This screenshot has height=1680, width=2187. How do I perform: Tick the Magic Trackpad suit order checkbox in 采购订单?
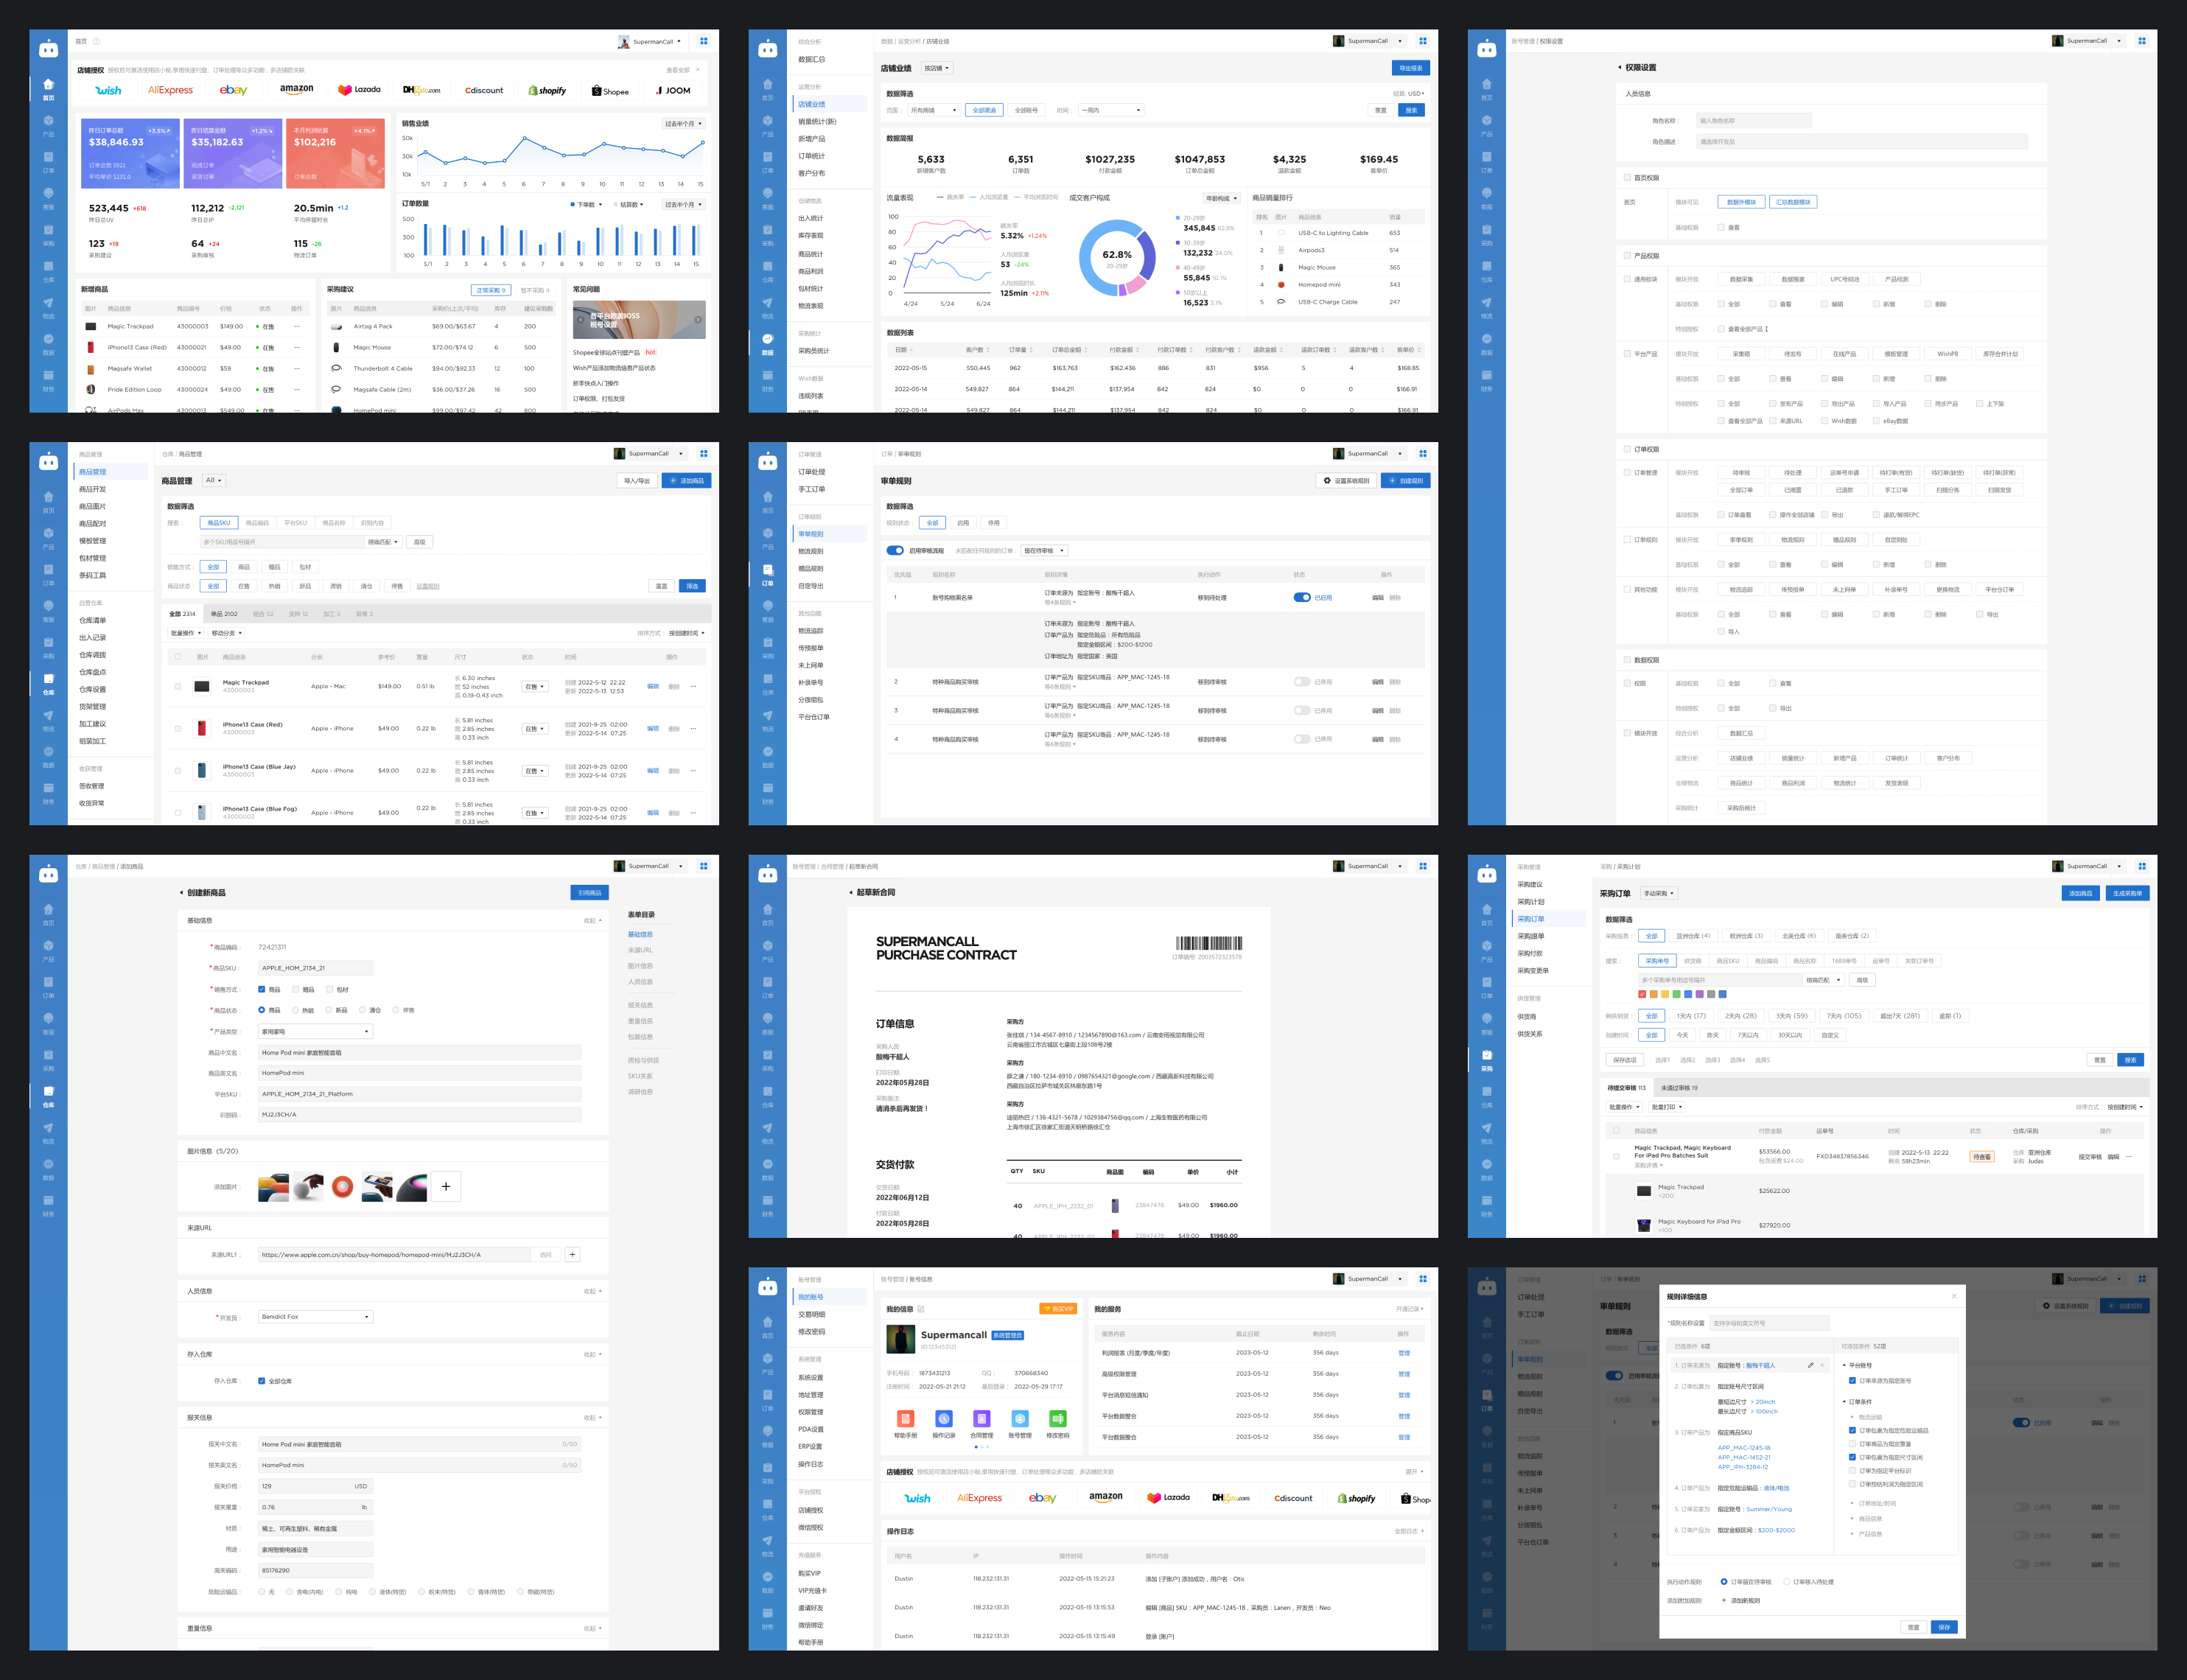[x=1616, y=1156]
